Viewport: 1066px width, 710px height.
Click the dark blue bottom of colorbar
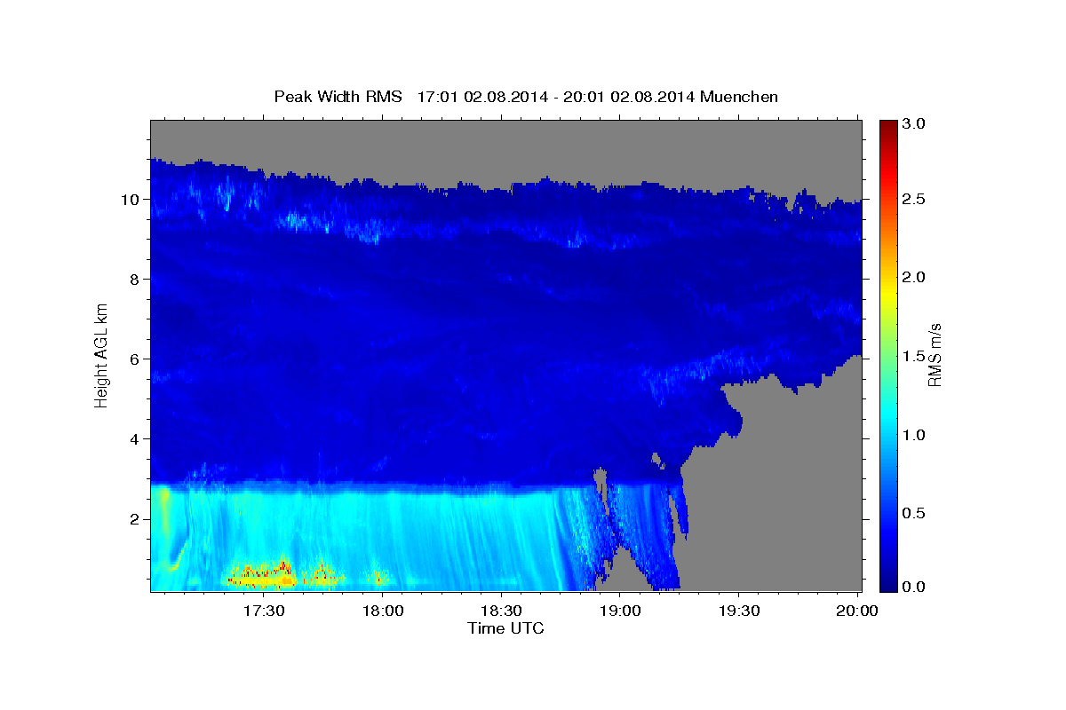pos(887,584)
